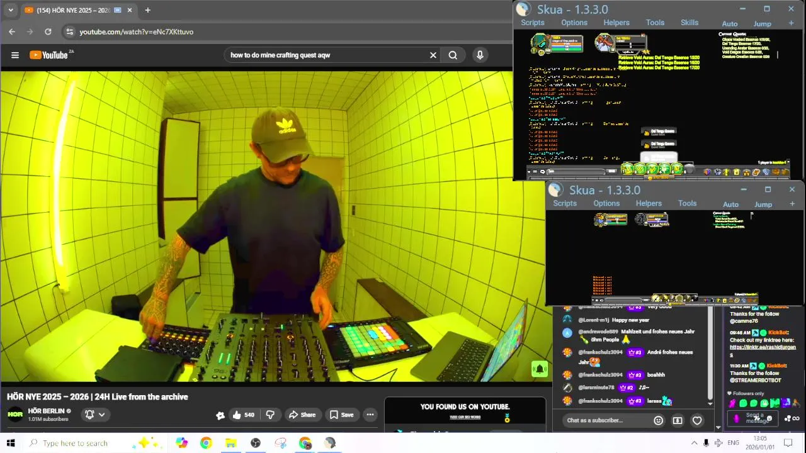
Task: Send a heart reaction in YouTube chat
Action: 697,420
